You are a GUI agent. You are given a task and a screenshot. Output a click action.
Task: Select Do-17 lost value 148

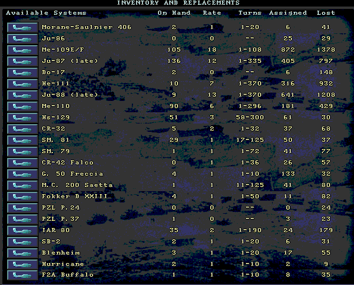[326, 72]
